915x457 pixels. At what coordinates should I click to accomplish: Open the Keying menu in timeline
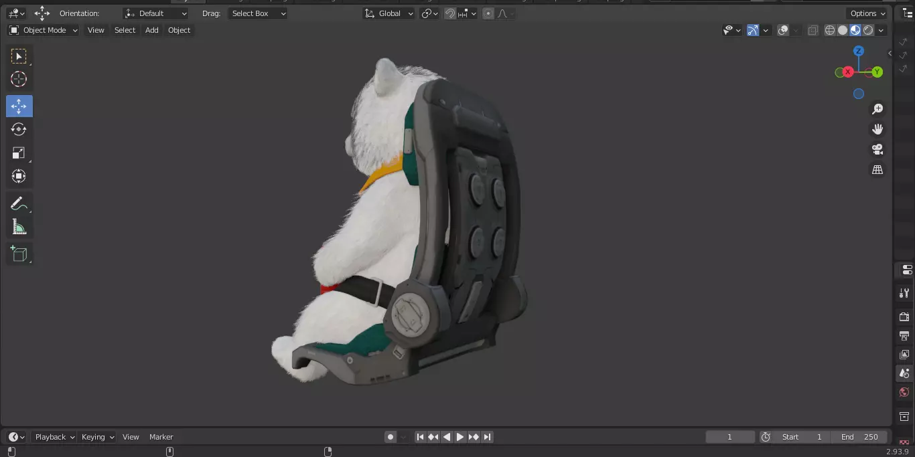(x=98, y=437)
